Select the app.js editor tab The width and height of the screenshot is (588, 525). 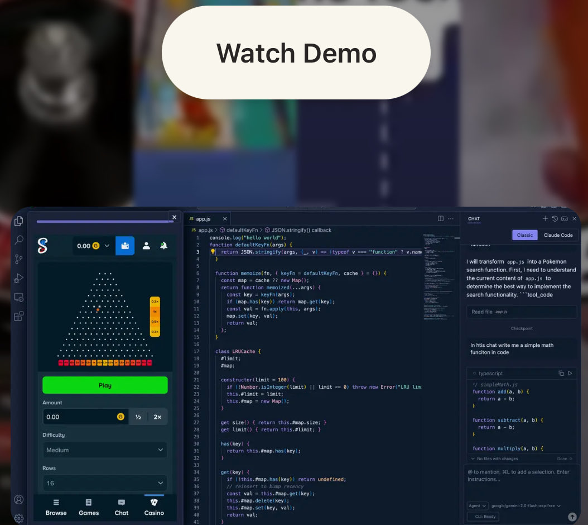pos(203,218)
